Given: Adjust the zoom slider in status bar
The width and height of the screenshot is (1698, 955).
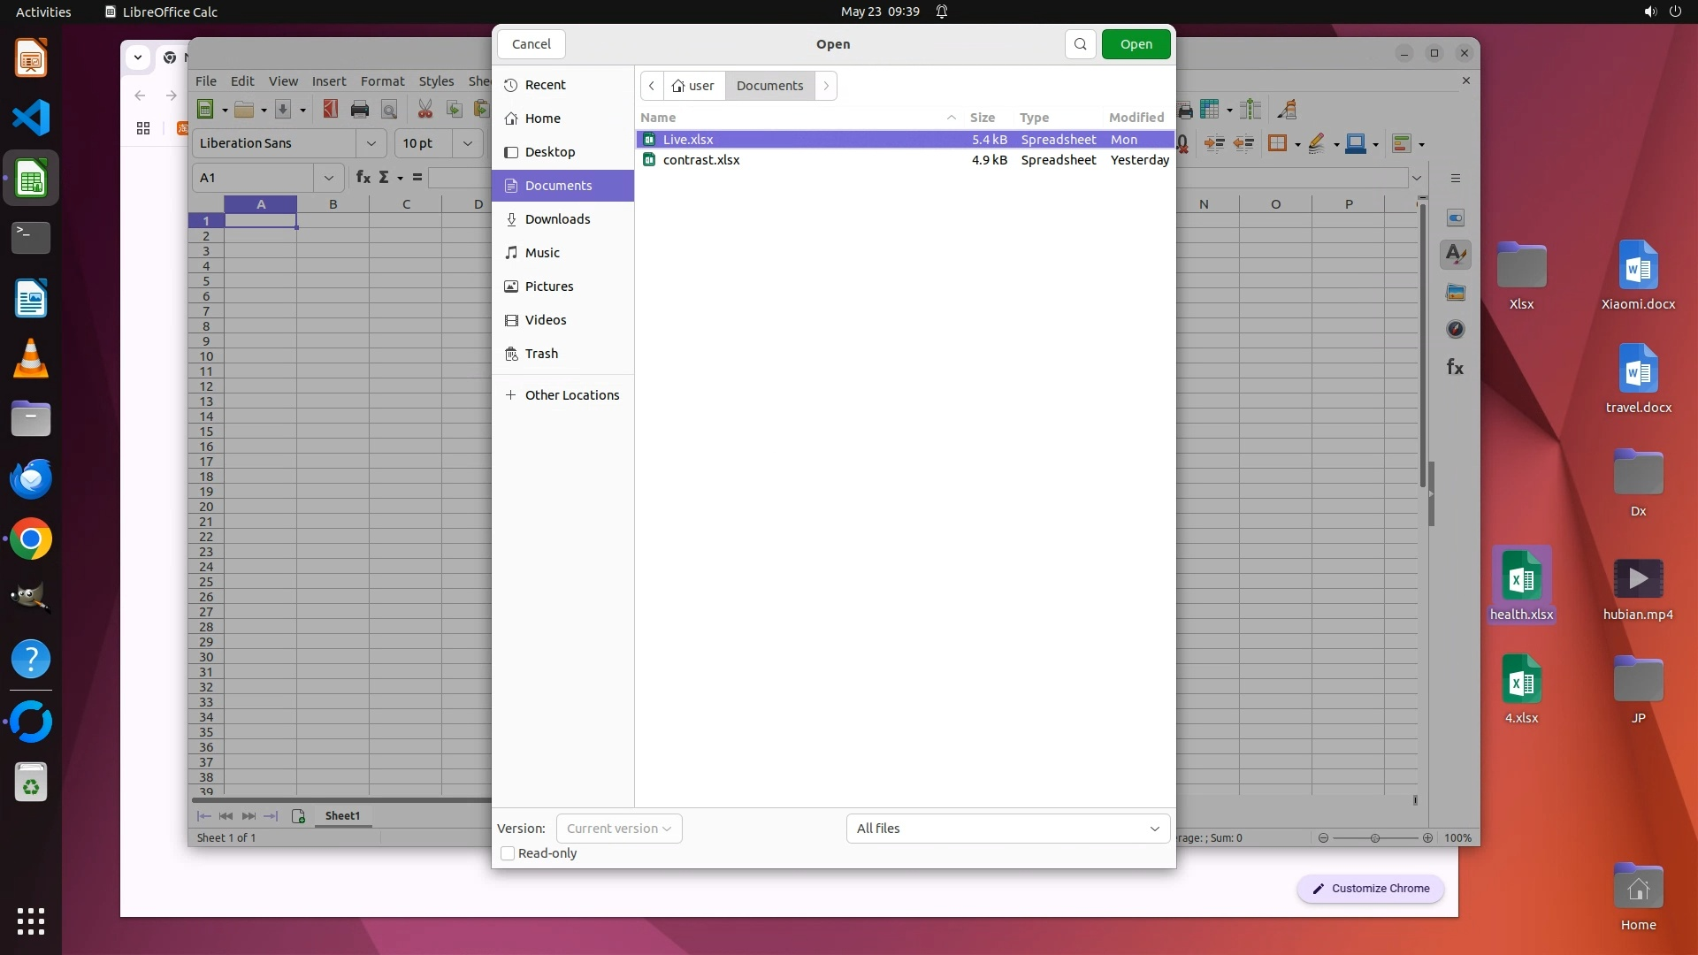Looking at the screenshot, I should tap(1374, 838).
